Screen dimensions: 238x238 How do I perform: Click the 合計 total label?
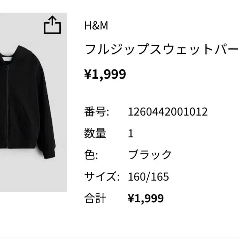pos(95,198)
